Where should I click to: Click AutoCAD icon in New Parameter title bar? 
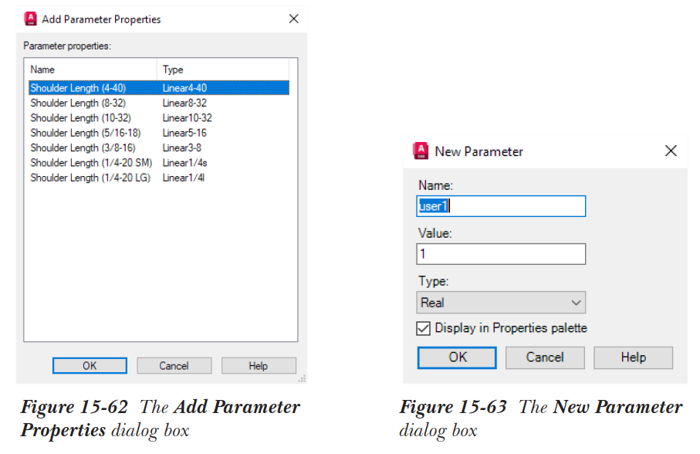[x=421, y=151]
